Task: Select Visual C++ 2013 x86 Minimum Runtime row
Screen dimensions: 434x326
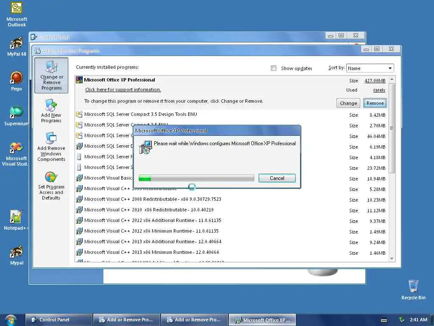Action: click(x=231, y=252)
